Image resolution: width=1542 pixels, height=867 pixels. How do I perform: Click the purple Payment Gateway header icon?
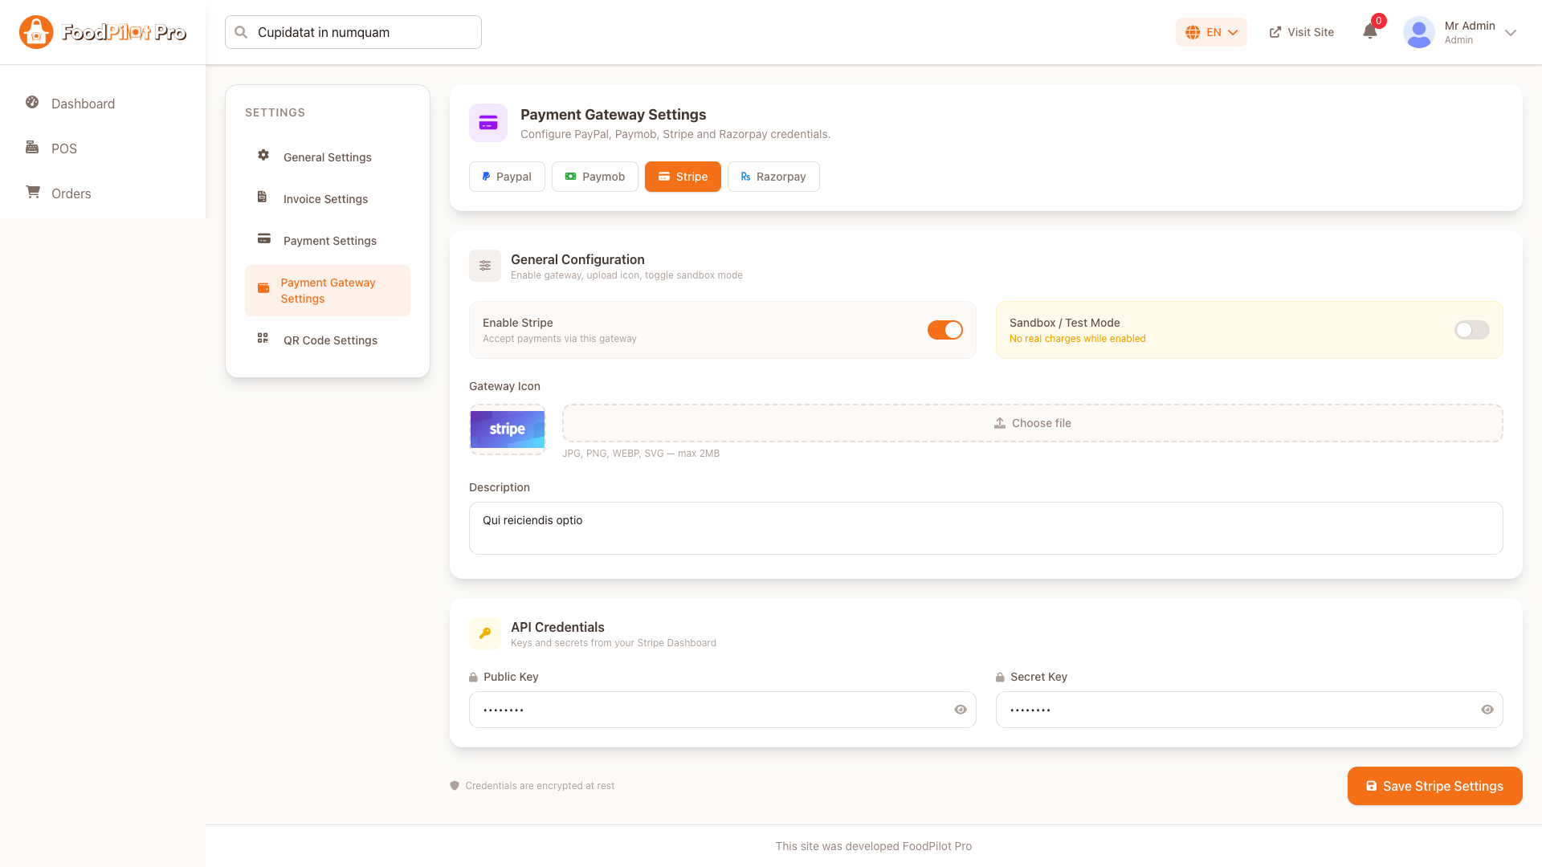point(488,123)
